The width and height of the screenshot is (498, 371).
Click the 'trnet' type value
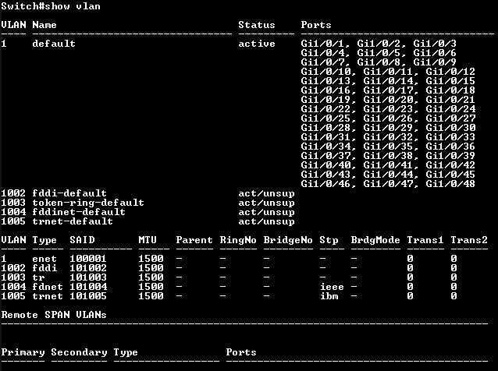tap(48, 296)
